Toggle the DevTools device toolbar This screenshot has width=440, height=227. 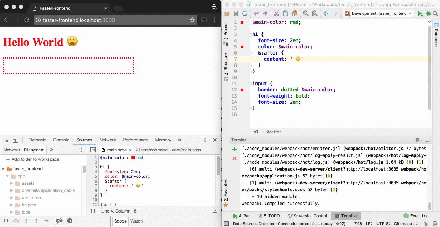coord(16,140)
